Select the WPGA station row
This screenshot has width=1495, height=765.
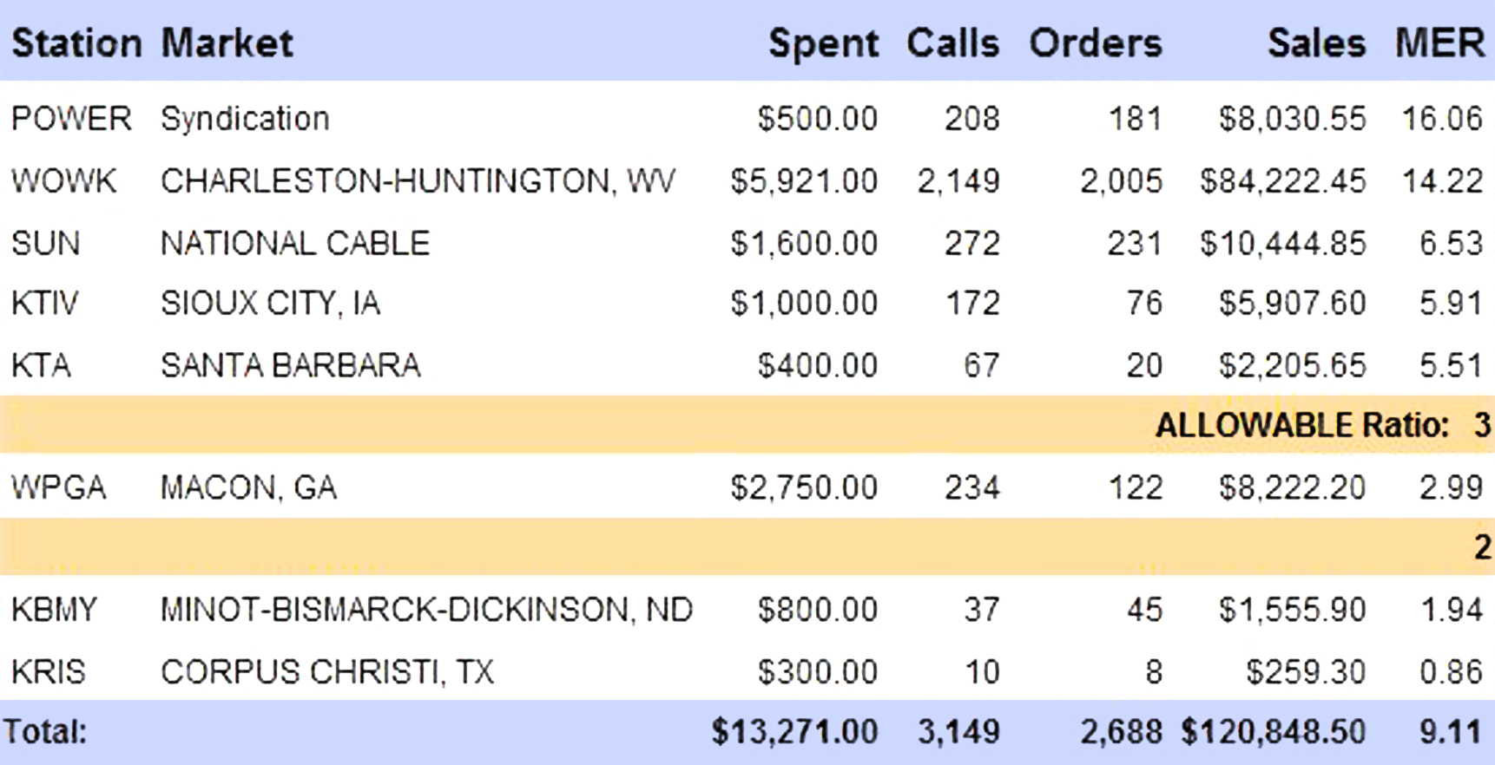click(747, 487)
